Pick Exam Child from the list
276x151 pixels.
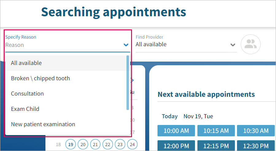[25, 109]
